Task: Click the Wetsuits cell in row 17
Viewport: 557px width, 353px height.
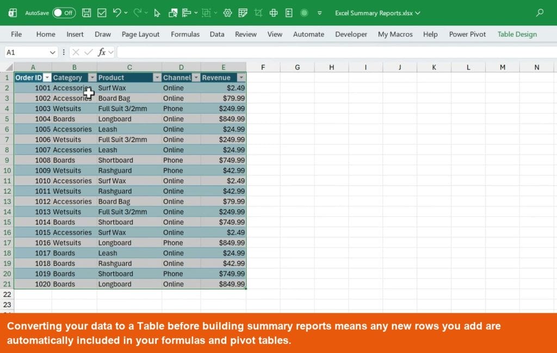Action: [x=74, y=243]
